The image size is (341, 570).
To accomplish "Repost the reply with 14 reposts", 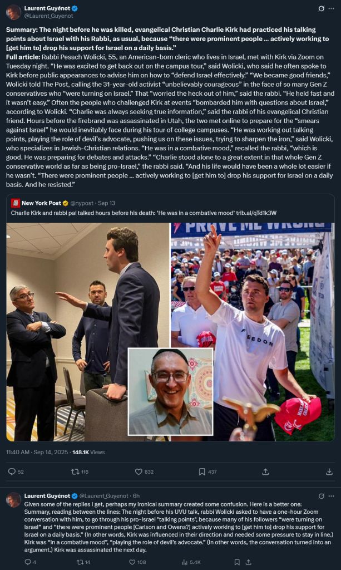I will pyautogui.click(x=83, y=562).
